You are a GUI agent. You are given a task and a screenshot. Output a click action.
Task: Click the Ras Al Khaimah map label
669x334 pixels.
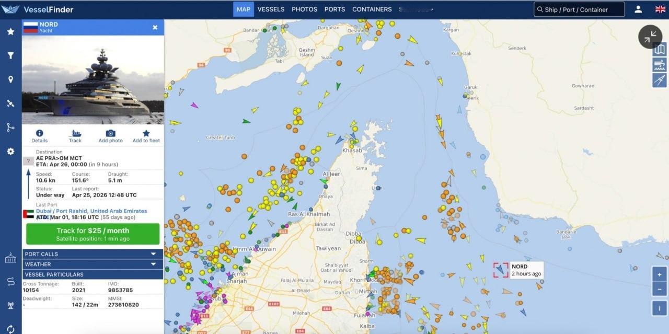(x=309, y=214)
